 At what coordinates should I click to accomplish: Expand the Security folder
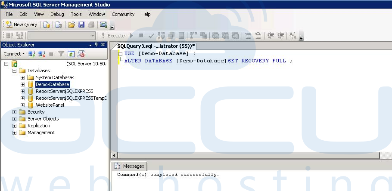tap(15, 112)
